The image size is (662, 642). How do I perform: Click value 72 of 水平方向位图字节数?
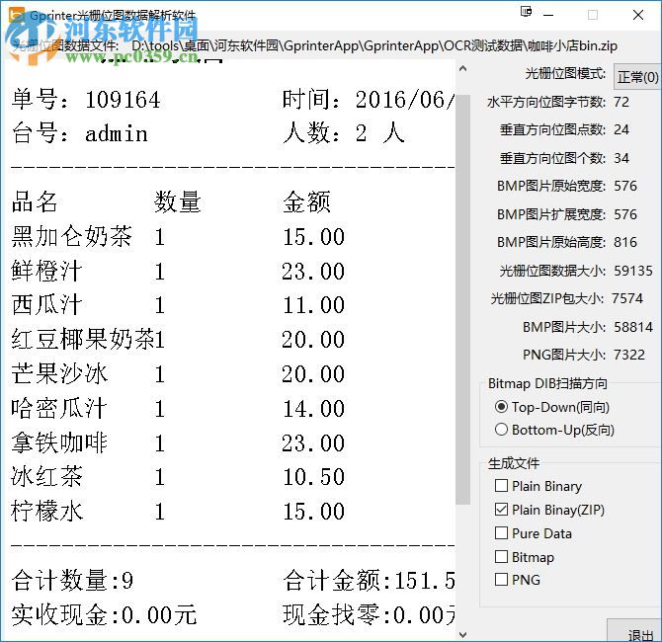pyautogui.click(x=621, y=102)
